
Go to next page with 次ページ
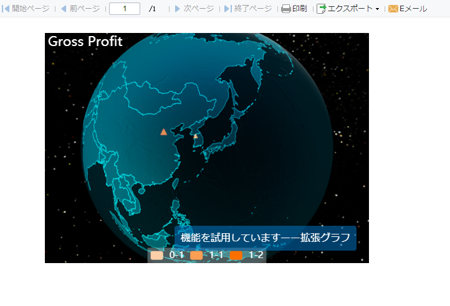click(x=194, y=9)
